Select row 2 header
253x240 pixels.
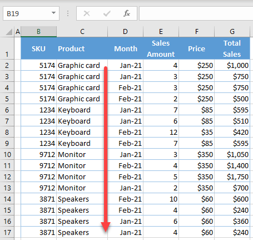pyautogui.click(x=7, y=65)
